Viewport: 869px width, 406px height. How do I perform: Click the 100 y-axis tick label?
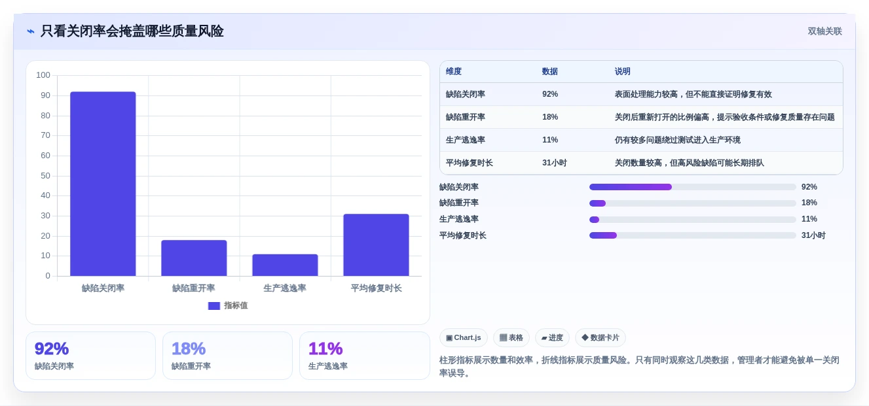point(43,75)
